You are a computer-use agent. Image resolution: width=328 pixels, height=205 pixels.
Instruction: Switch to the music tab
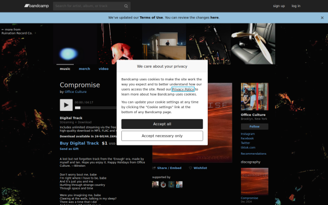tap(65, 69)
